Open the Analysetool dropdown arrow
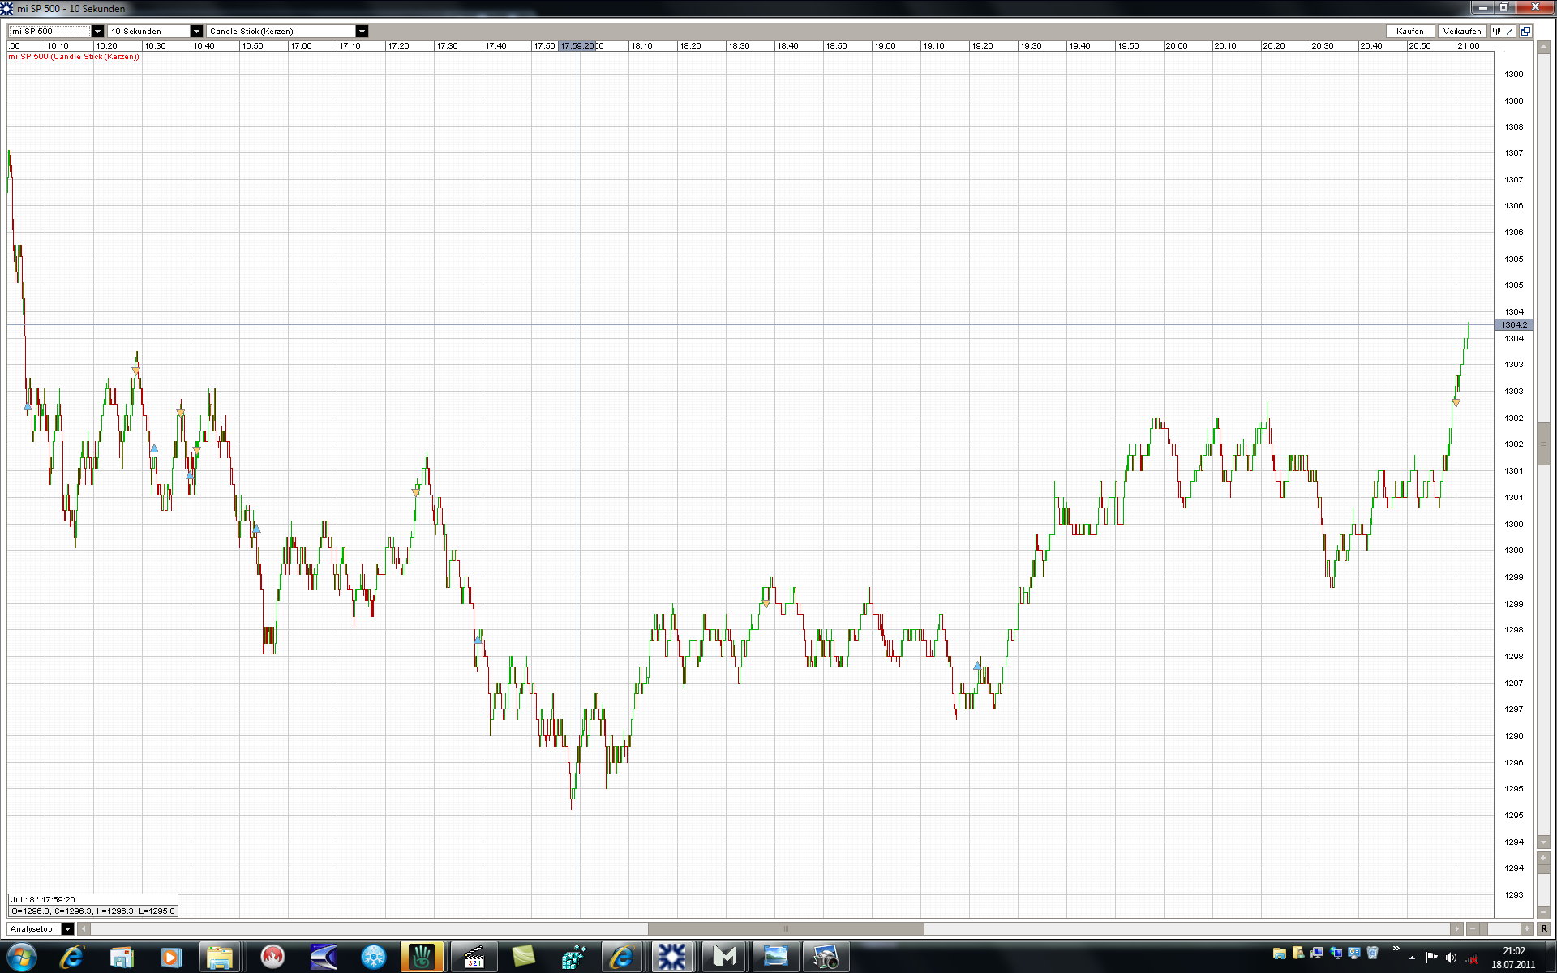1557x973 pixels. click(67, 928)
